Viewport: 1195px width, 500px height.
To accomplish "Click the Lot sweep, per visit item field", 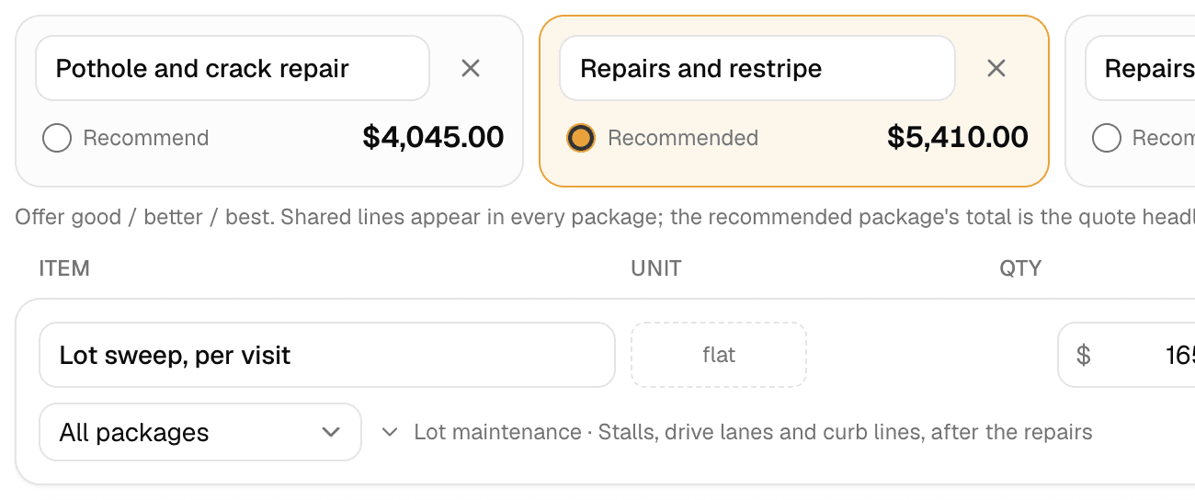I will pyautogui.click(x=327, y=355).
